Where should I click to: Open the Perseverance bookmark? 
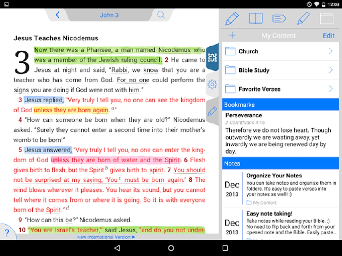[x=280, y=134]
